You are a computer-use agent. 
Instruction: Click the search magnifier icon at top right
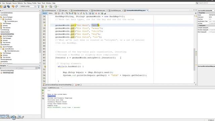pyautogui.click(x=197, y=3)
